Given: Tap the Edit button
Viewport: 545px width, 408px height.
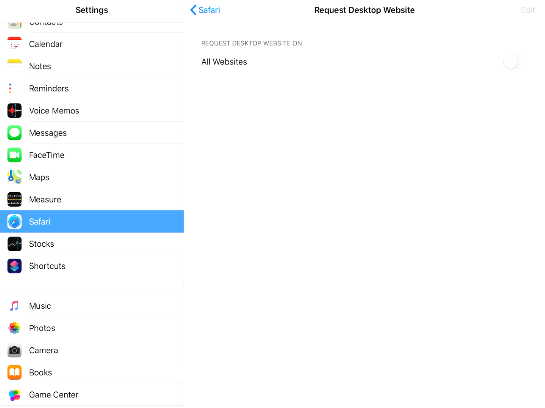Looking at the screenshot, I should point(528,10).
